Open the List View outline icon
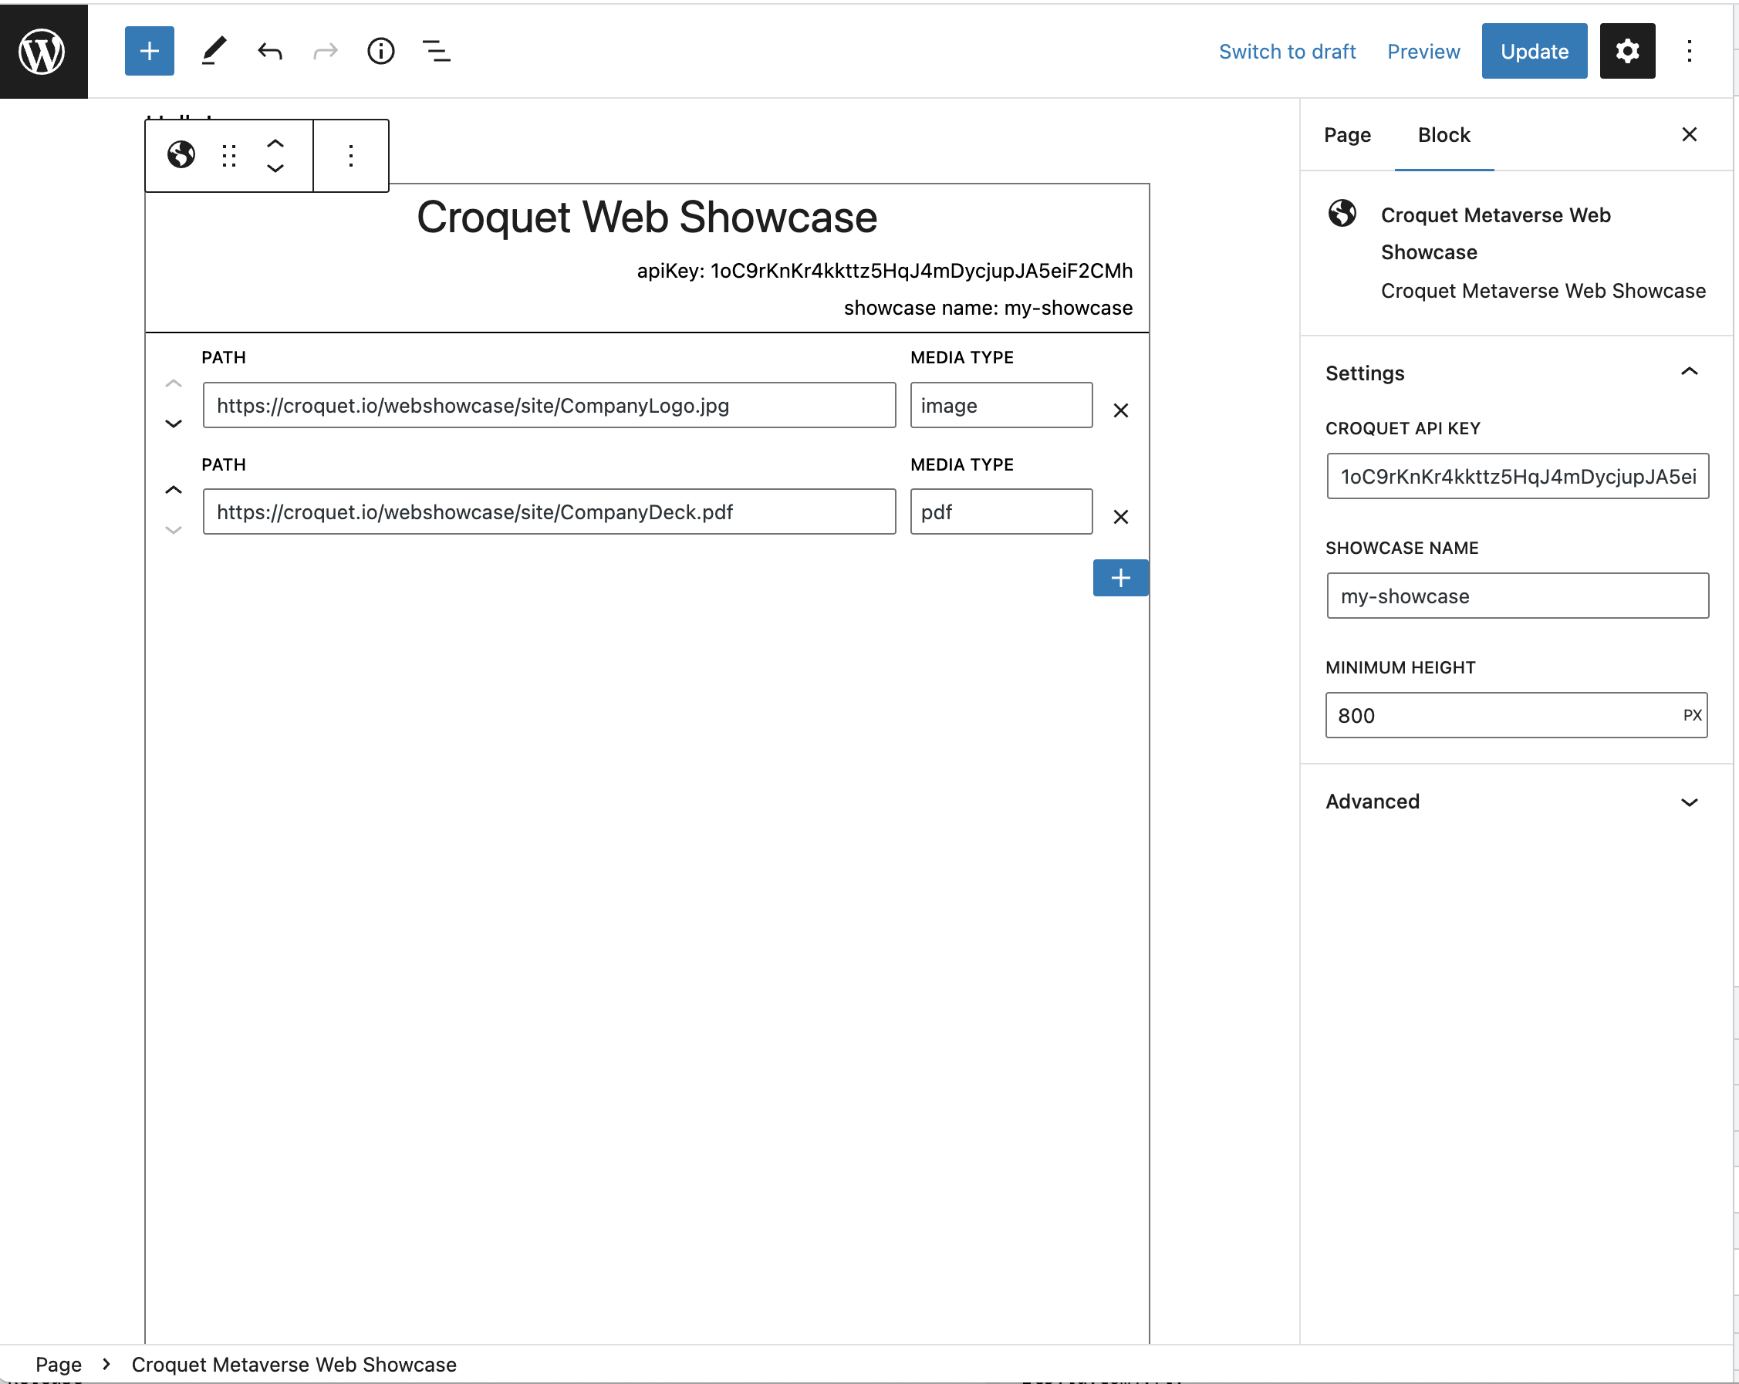Screen dimensions: 1739x1384 tap(437, 52)
